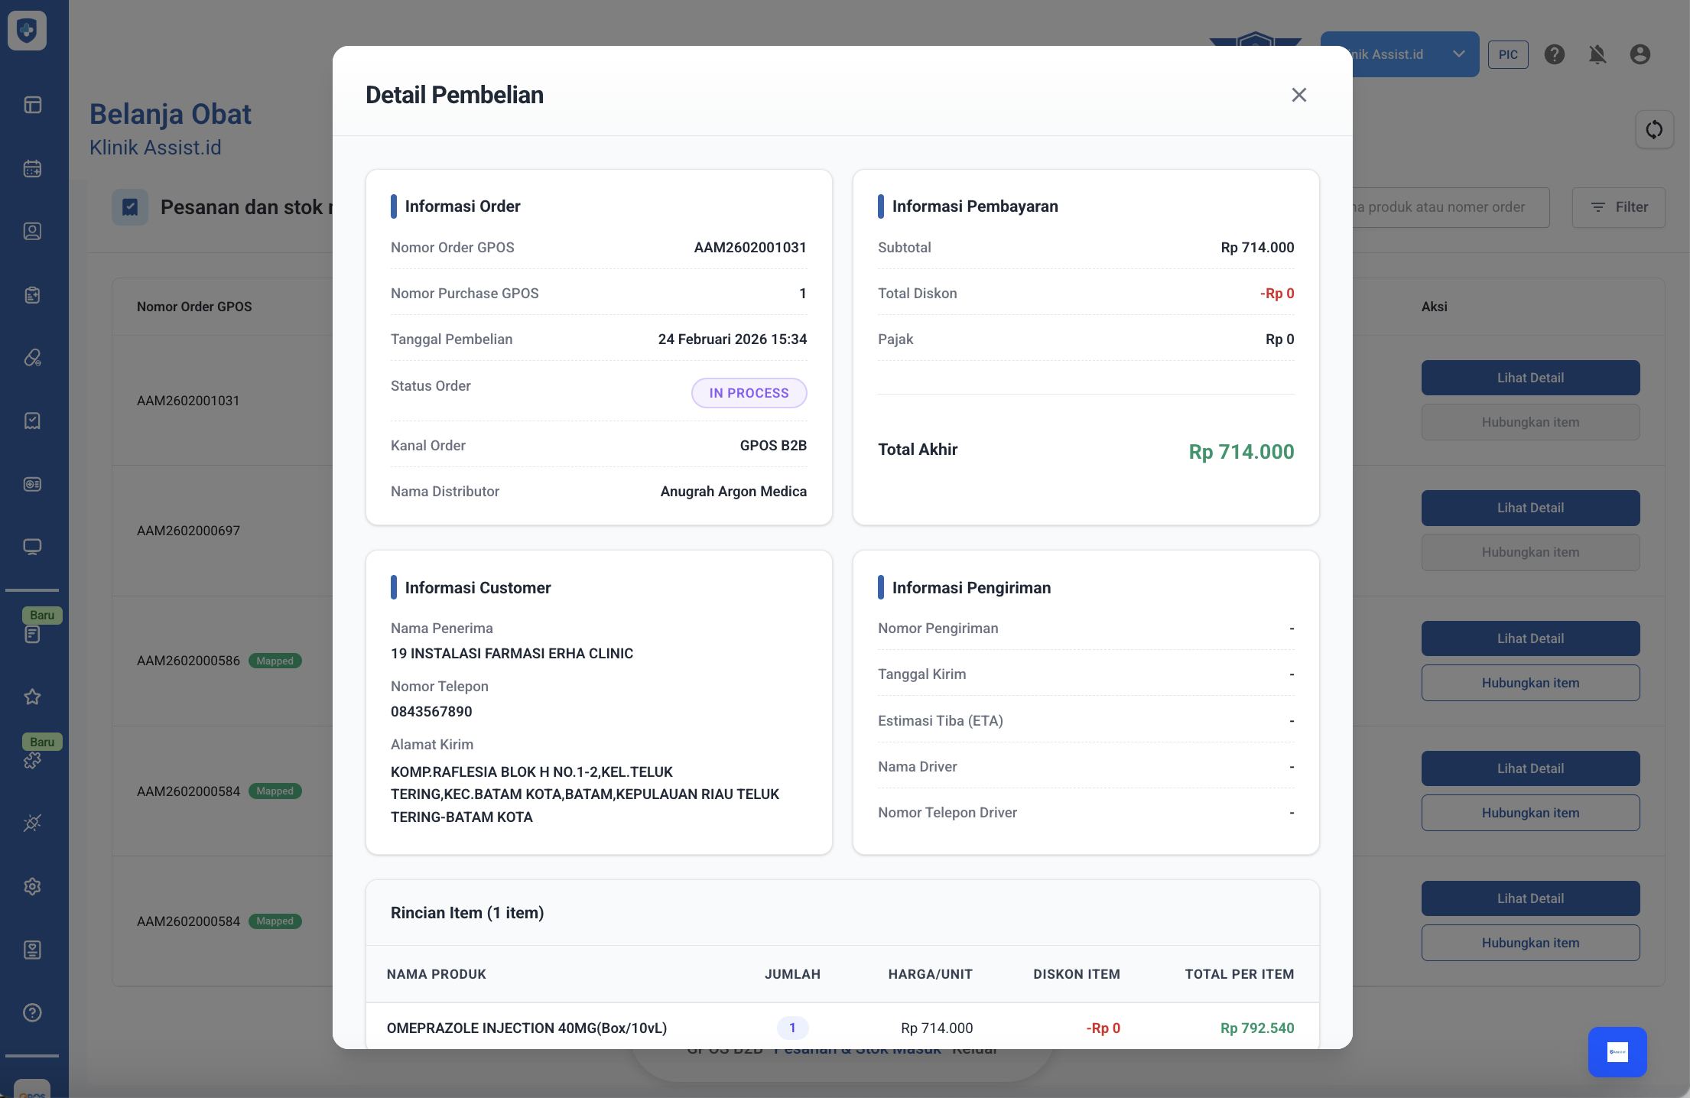The width and height of the screenshot is (1690, 1098).
Task: Open the user account avatar icon
Action: (1640, 54)
